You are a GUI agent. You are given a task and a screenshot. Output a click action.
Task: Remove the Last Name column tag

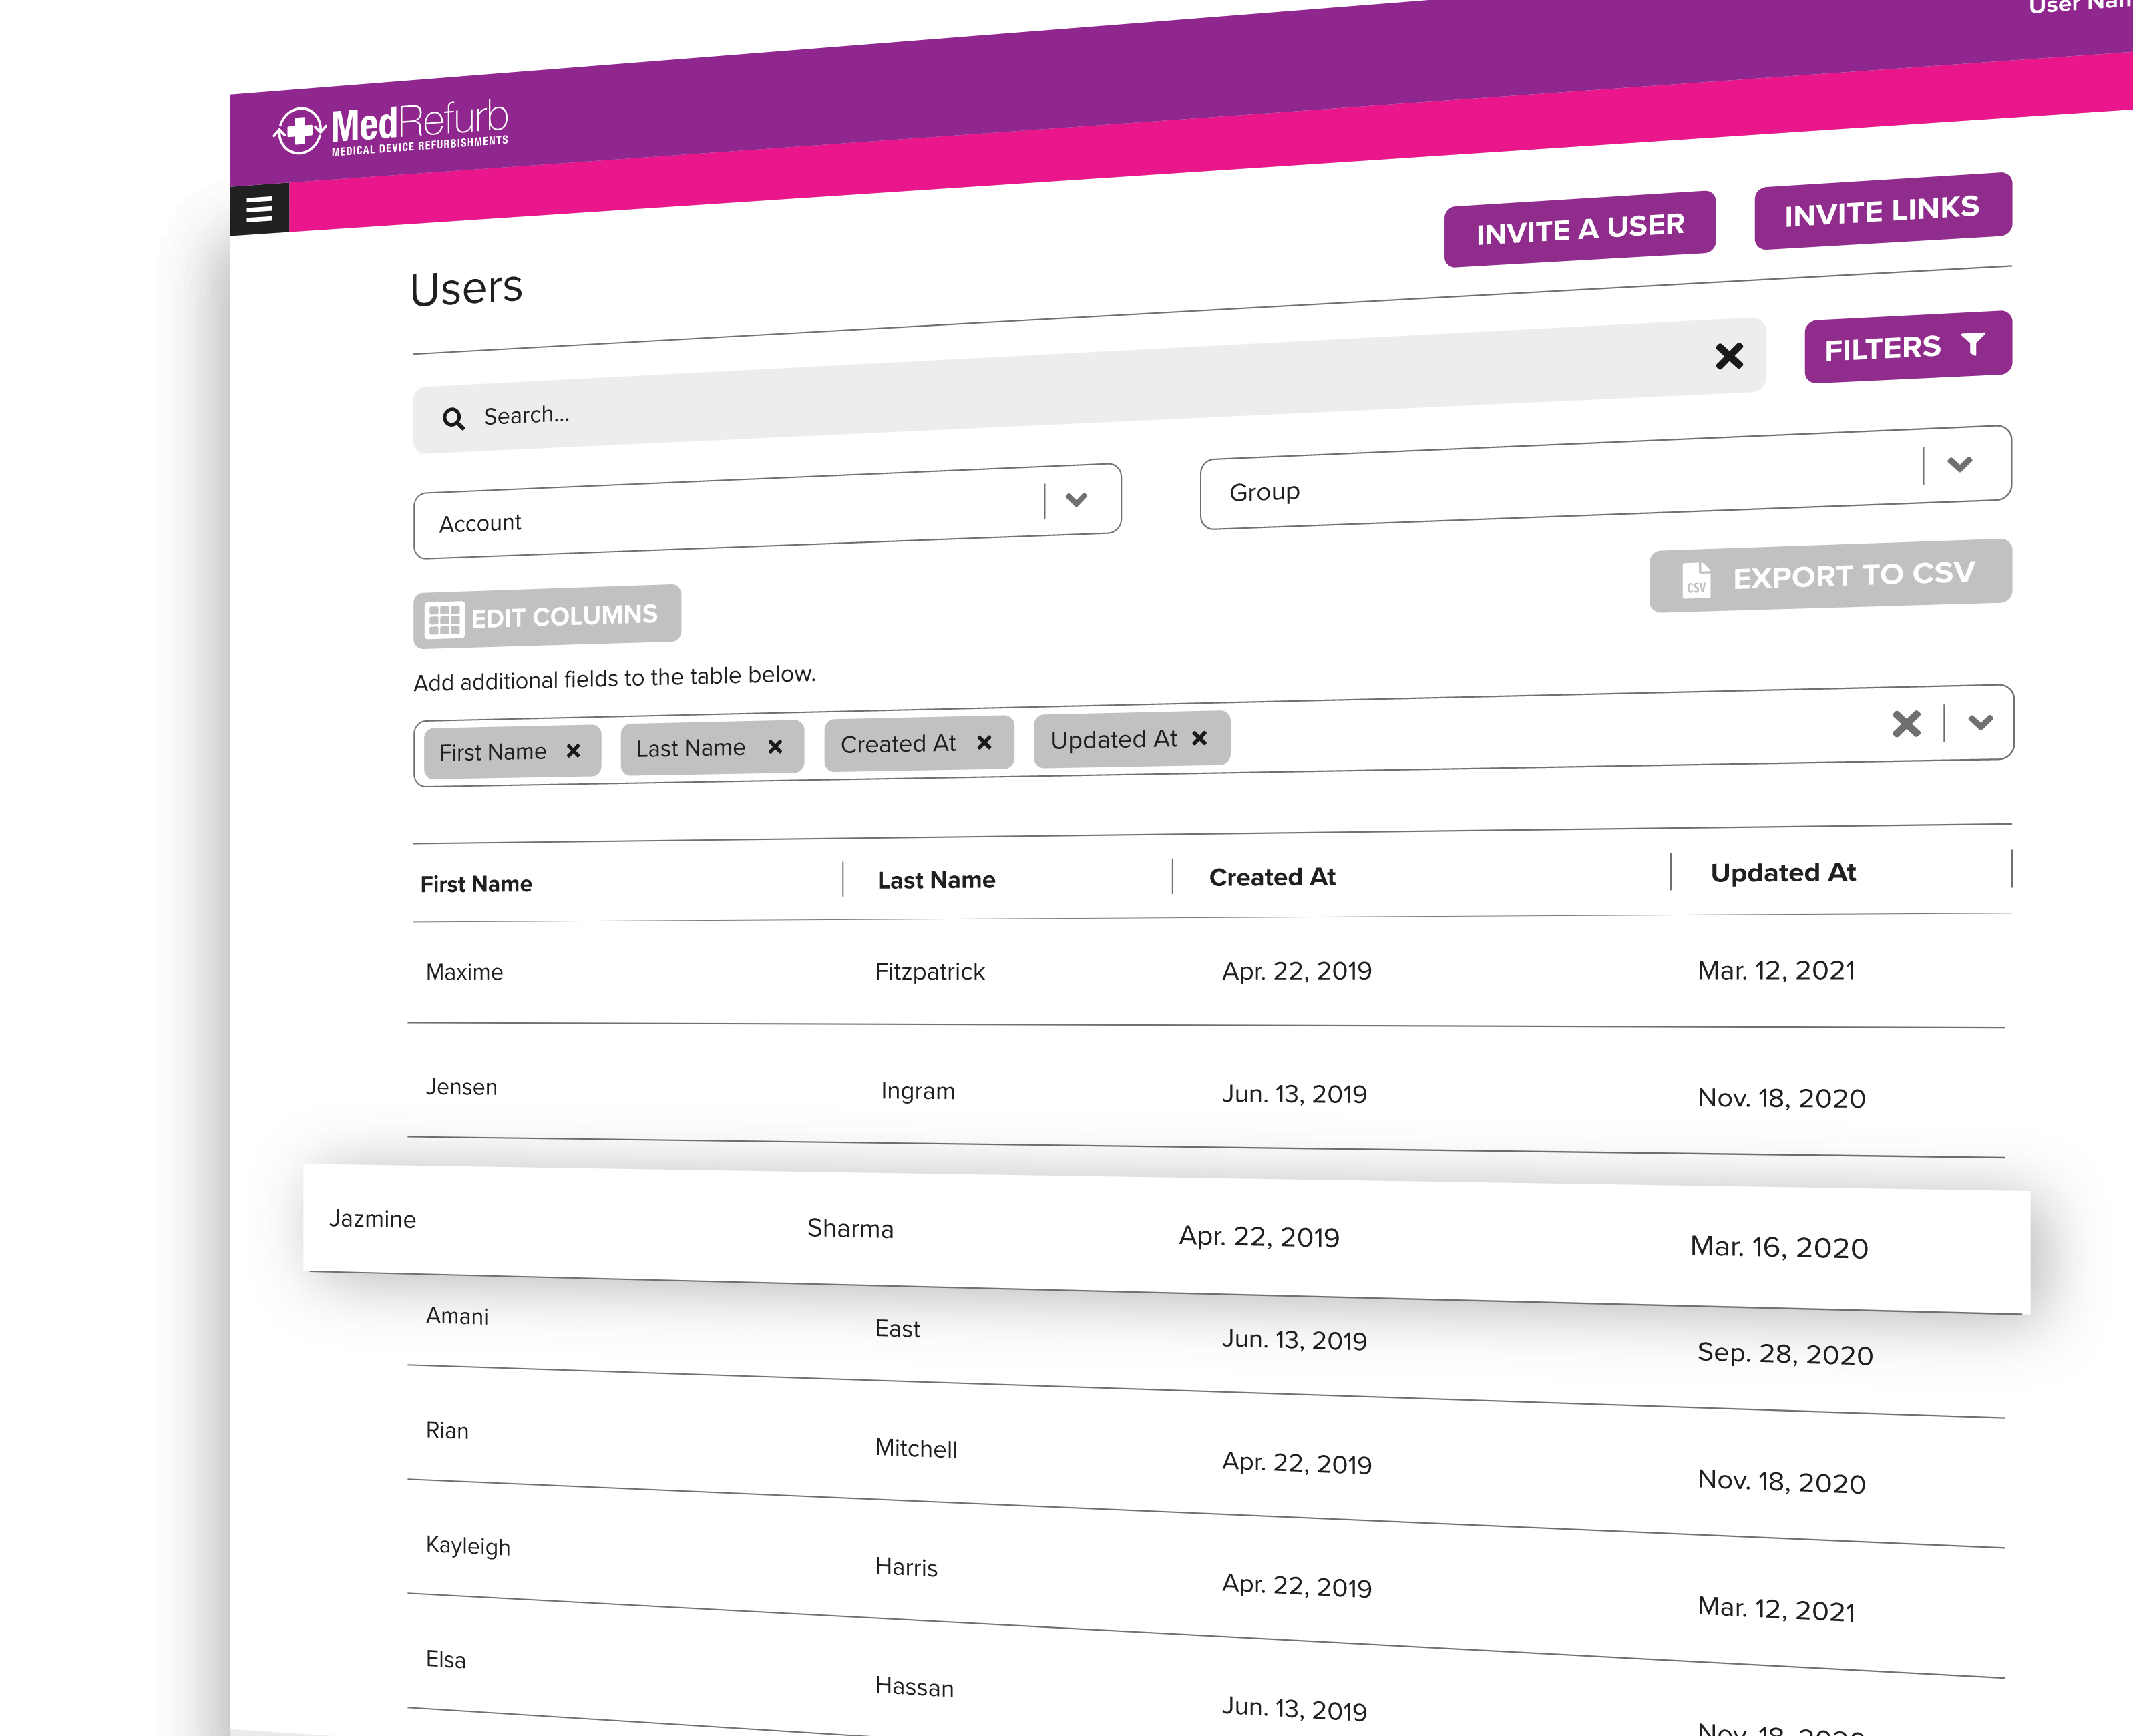pyautogui.click(x=775, y=747)
